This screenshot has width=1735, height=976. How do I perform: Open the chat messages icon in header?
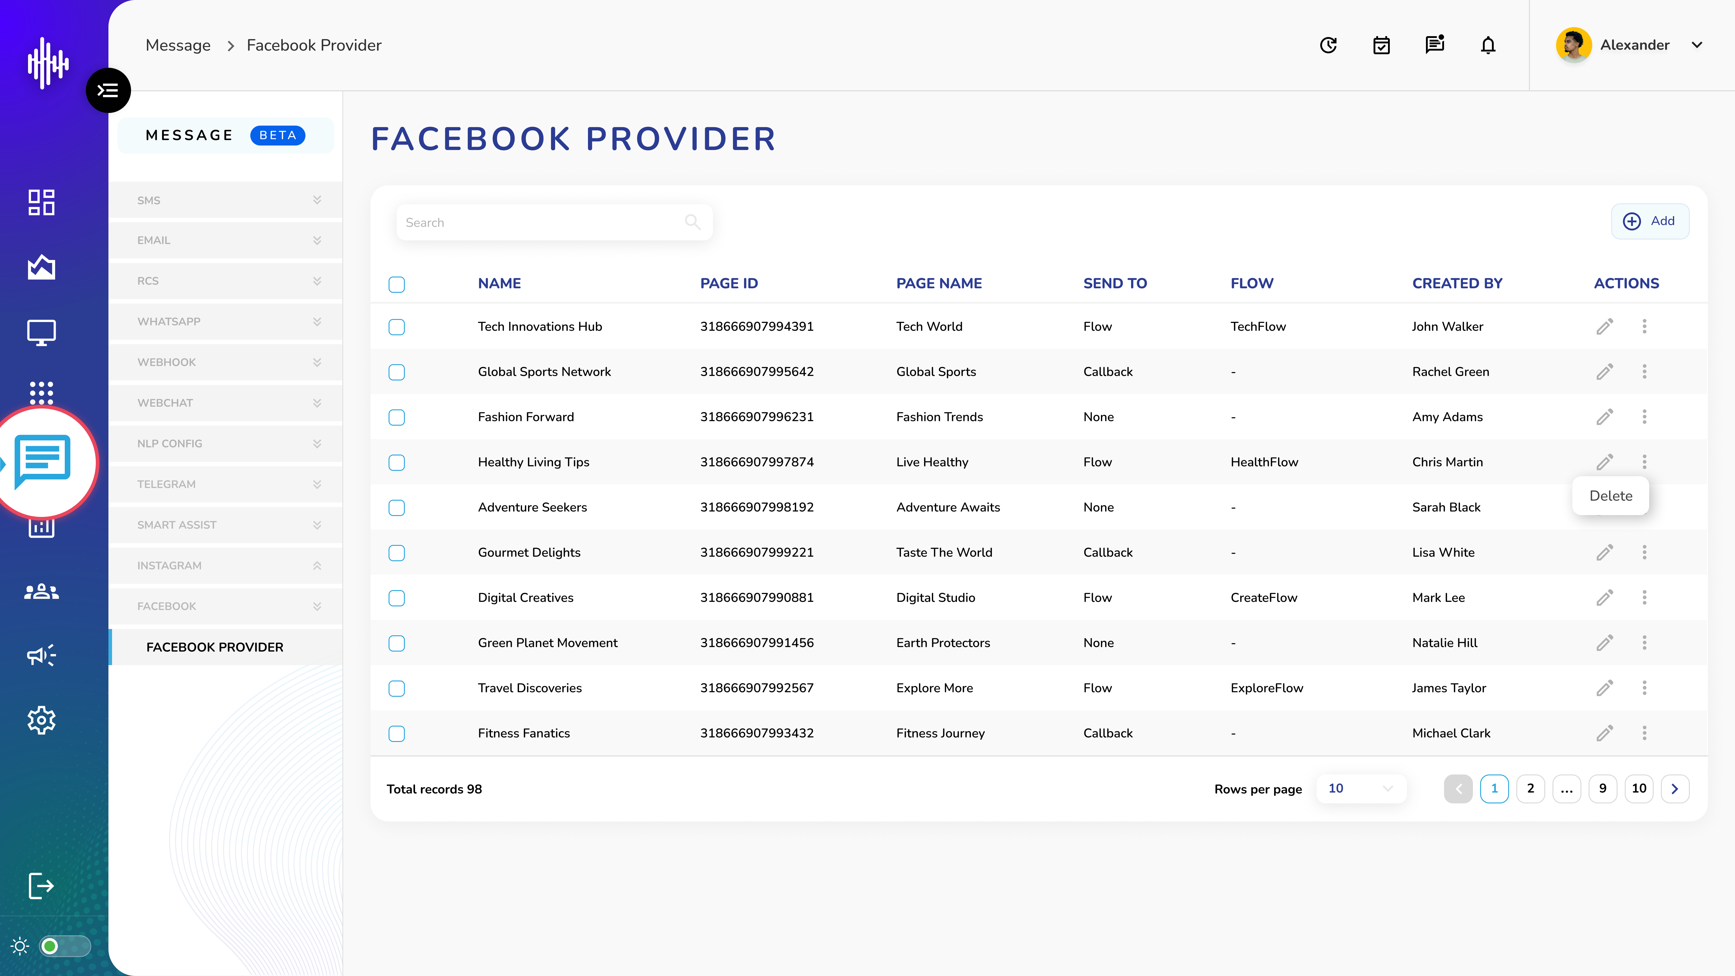1435,45
